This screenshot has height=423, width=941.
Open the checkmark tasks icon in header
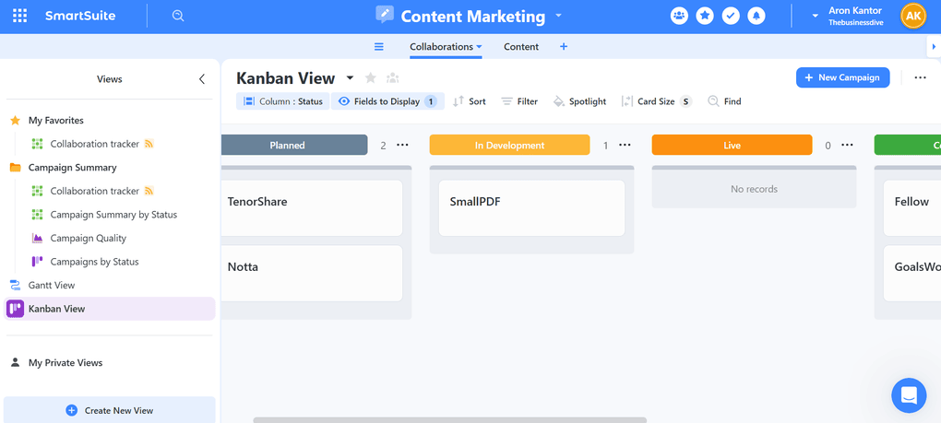pyautogui.click(x=731, y=17)
